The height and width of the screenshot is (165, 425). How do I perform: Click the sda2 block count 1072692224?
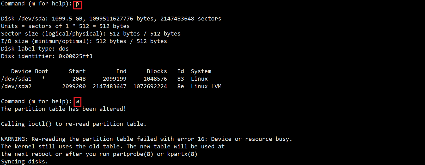coord(150,86)
